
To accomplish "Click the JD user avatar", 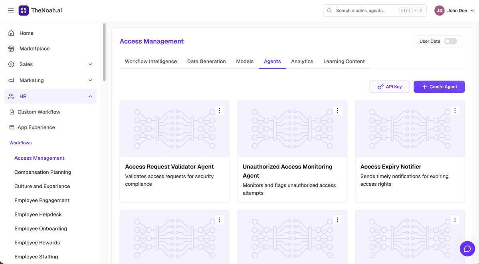I will [439, 11].
